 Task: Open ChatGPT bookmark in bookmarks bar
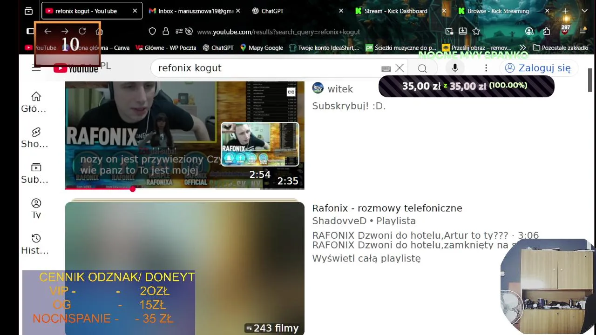pos(218,47)
